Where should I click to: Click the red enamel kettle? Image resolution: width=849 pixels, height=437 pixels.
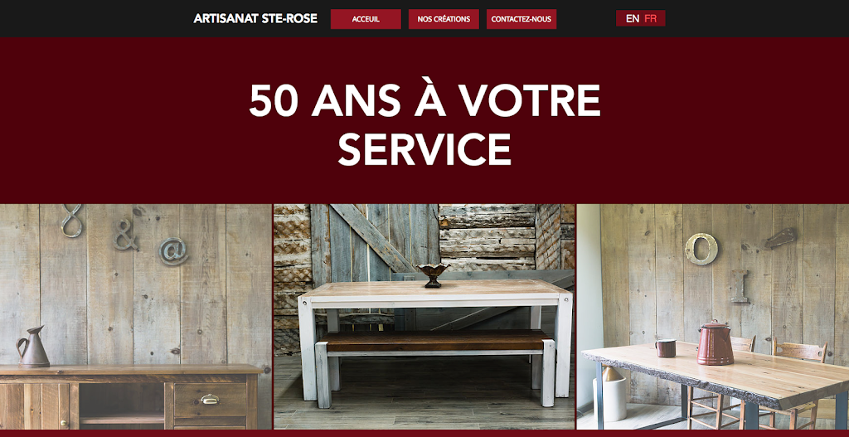(716, 342)
